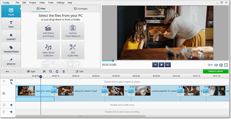Open Music Collection tile
The width and height of the screenshot is (231, 119).
48,50
